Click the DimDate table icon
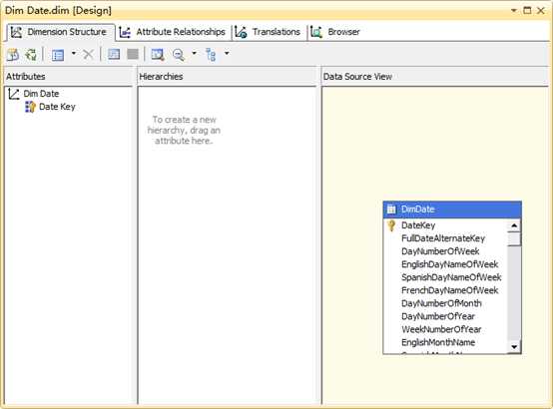Image resolution: width=553 pixels, height=409 pixels. (391, 209)
